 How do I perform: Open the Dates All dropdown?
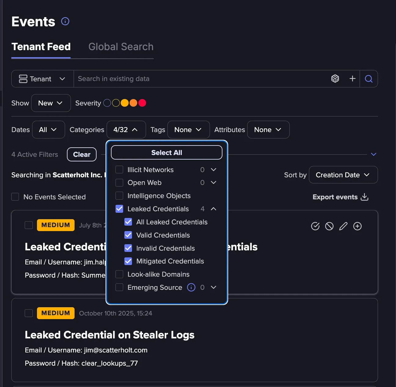pos(49,130)
